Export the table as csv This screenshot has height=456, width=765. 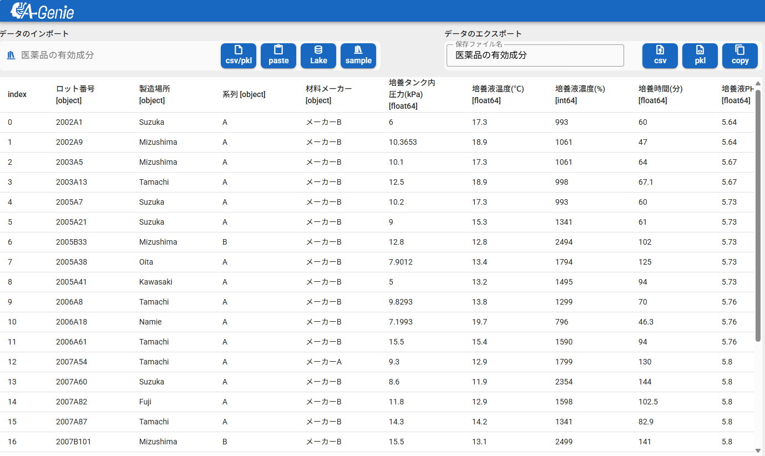660,55
